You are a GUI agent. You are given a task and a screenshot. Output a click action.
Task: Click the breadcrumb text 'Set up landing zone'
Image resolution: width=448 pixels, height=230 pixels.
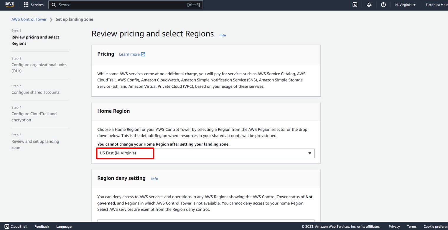point(74,19)
